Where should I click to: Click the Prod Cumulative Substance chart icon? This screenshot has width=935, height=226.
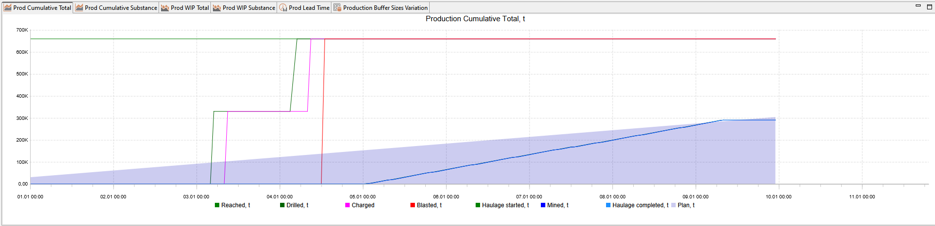(80, 8)
